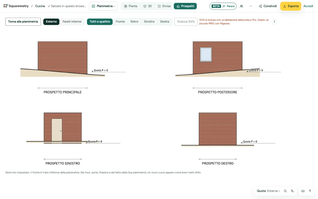The width and height of the screenshot is (318, 199).
Task: Switch to the Pianta view tab
Action: coord(131,6)
